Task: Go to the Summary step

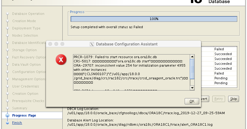Action: pos(19,108)
